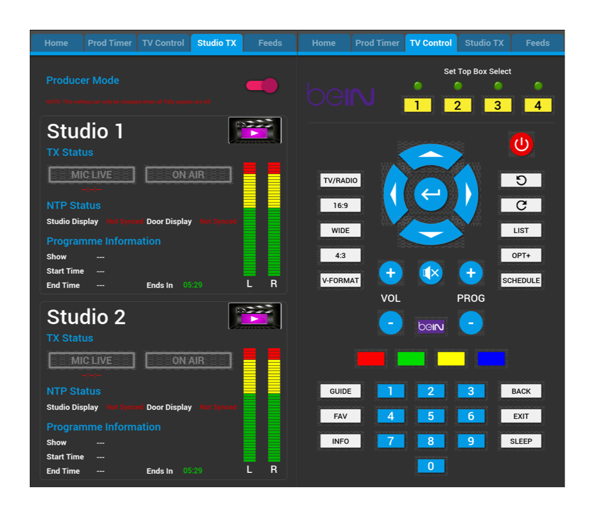The height and width of the screenshot is (517, 595).
Task: Decrease programme with PROG minus button
Action: click(471, 323)
